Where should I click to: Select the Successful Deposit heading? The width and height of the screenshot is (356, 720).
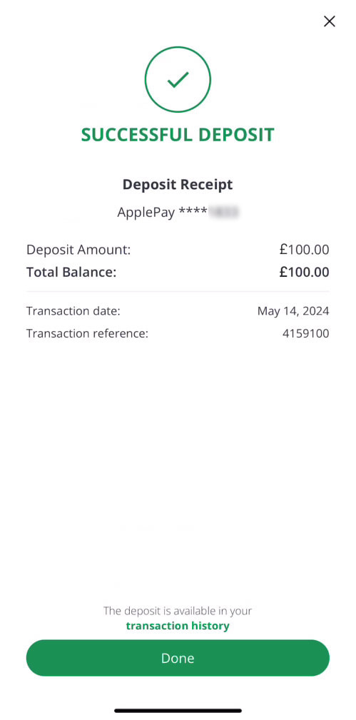pos(178,135)
